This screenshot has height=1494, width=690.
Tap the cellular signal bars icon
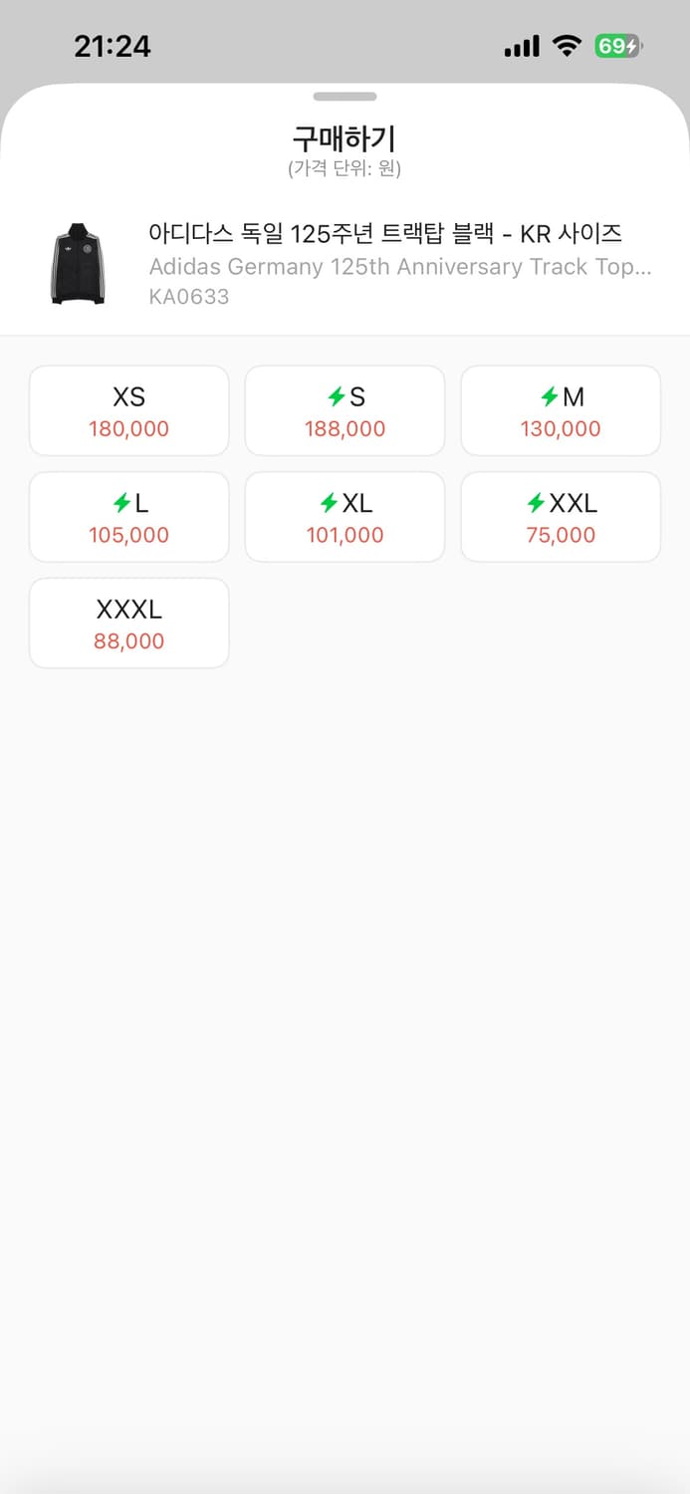(x=522, y=46)
